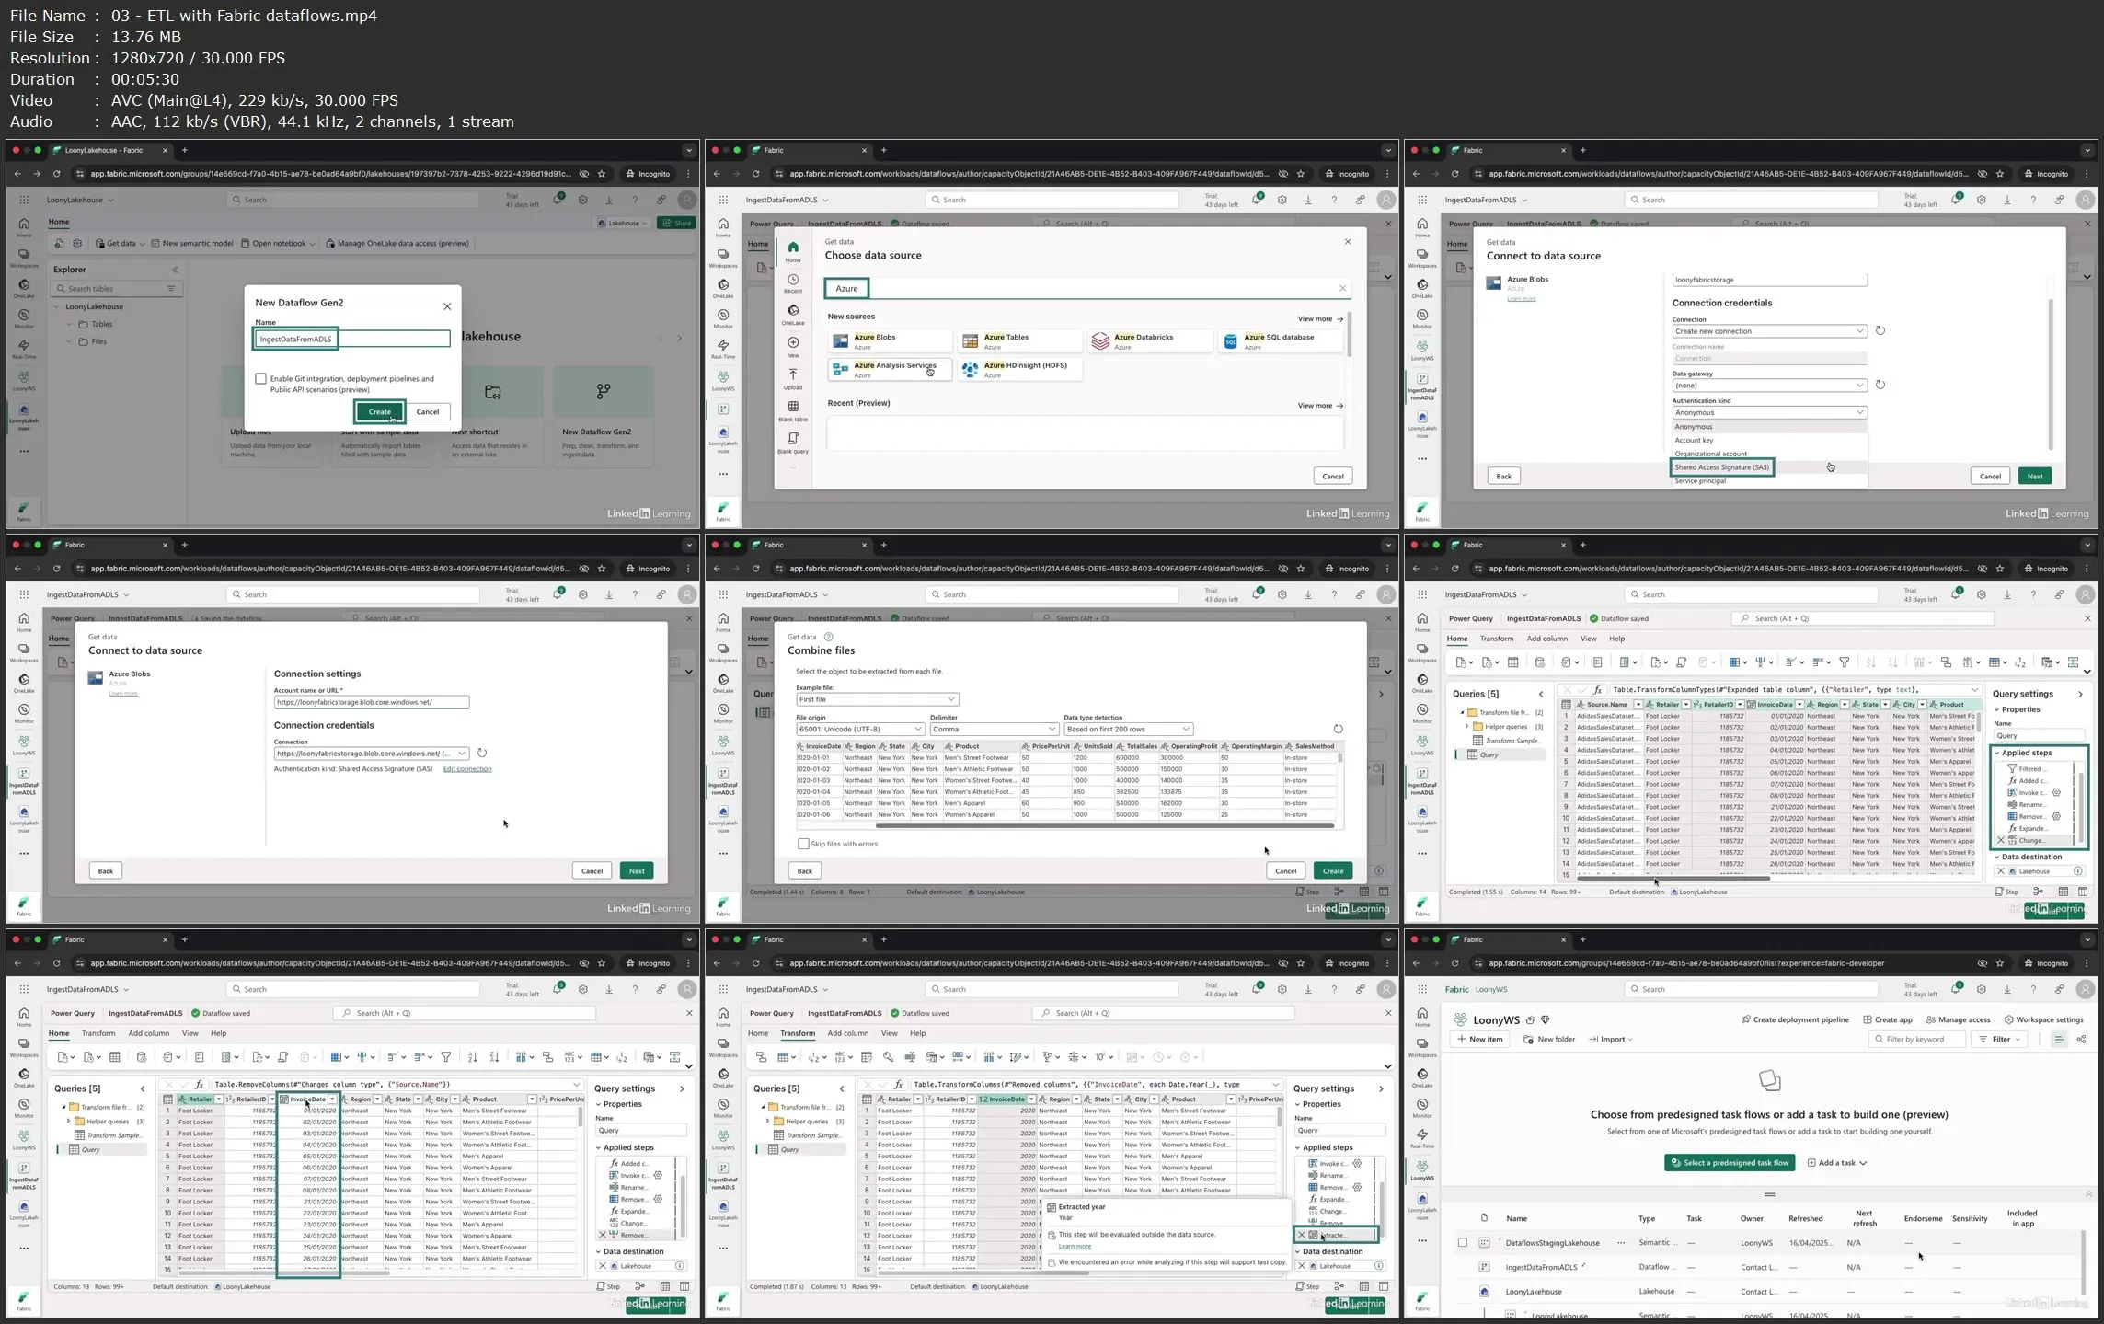Select the Azure Tables source tile

(x=1018, y=341)
